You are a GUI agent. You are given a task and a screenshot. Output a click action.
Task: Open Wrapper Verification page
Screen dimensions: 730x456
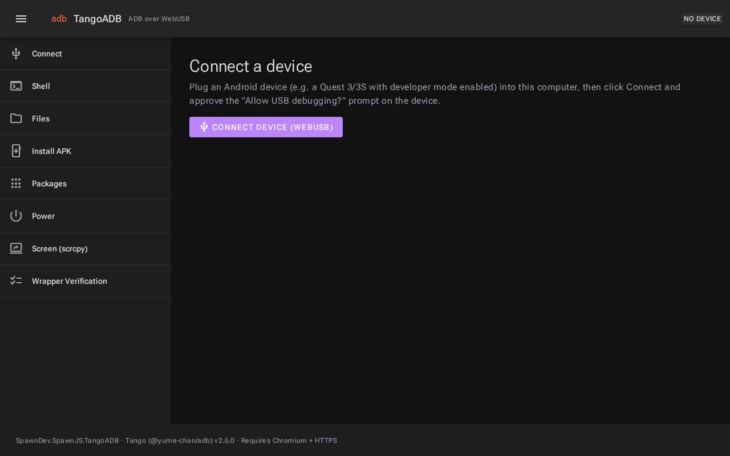click(x=86, y=281)
